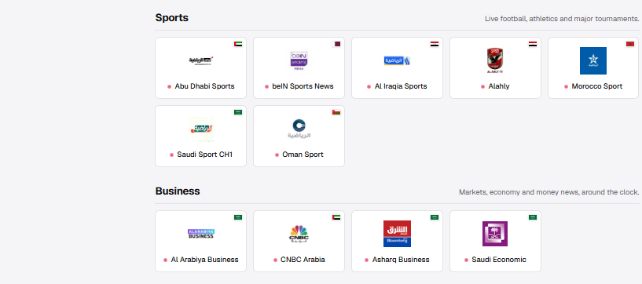
Task: Click the Morocco Sport blue star logo
Action: point(592,61)
